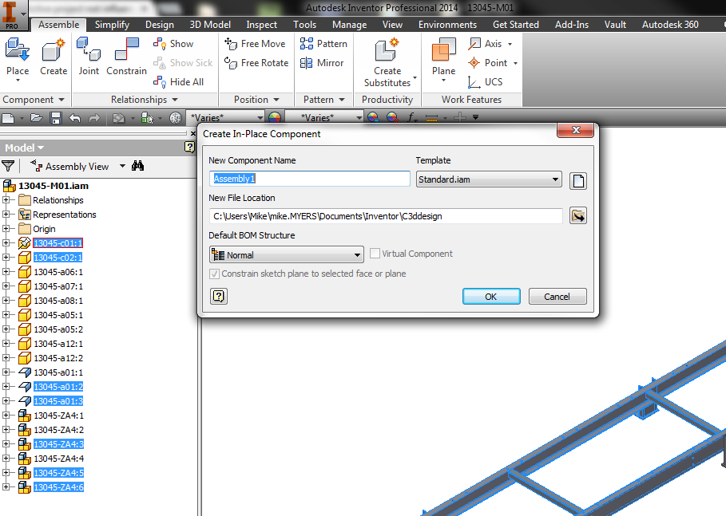Click the Open folder icon in quick access toolbar
The width and height of the screenshot is (726, 516).
point(36,118)
